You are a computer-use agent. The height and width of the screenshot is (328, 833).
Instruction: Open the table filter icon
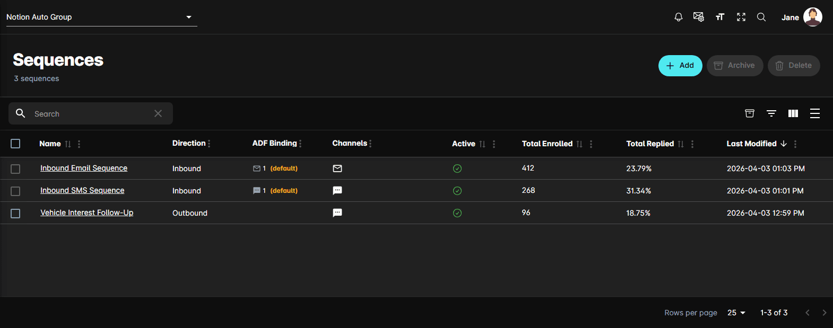click(771, 113)
